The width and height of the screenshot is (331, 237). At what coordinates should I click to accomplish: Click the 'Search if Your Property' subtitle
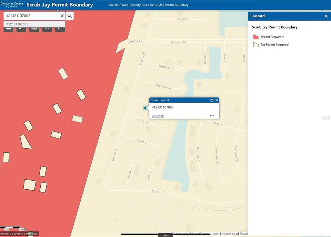[x=148, y=4]
